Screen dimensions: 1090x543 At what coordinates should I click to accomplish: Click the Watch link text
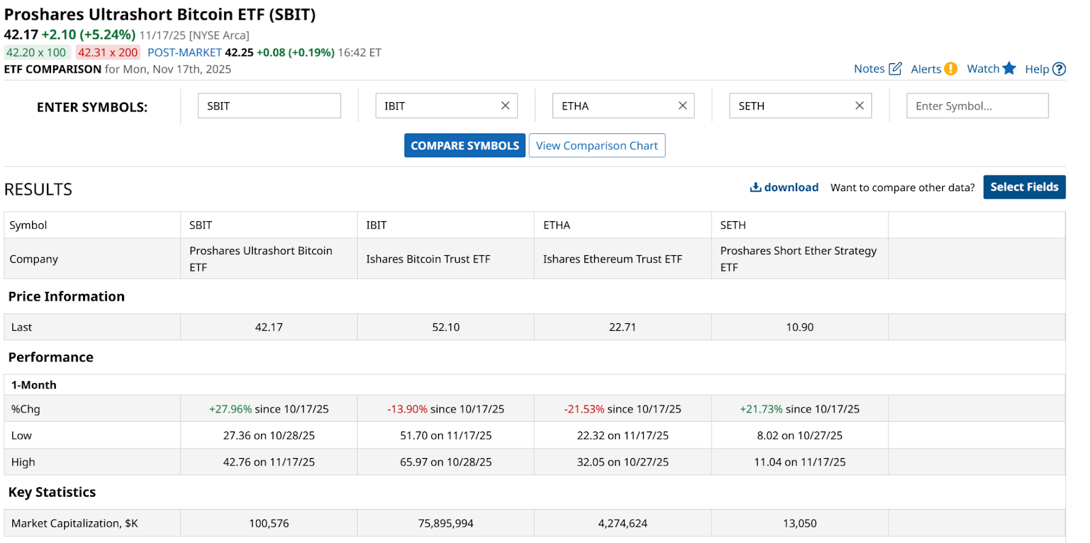tap(982, 69)
